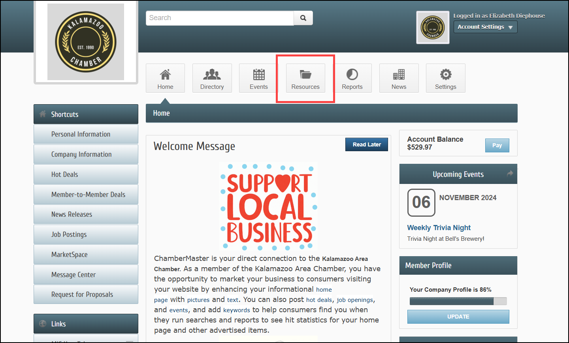This screenshot has width=569, height=343.
Task: Click the company profile progress bar
Action: 458,301
